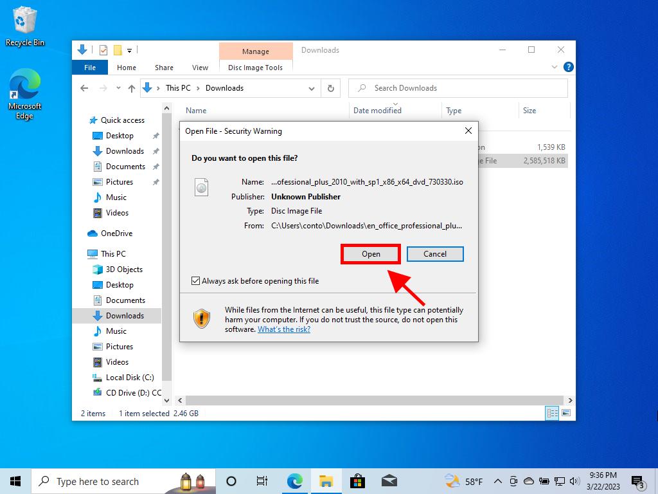Select CD Drive (D:) in the tree
Image resolution: width=658 pixels, height=494 pixels.
[x=133, y=393]
